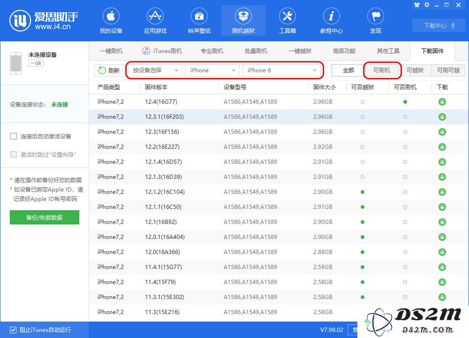Show 全部 (all) firmware filter
Screen dimensions: 469x338
pyautogui.click(x=348, y=70)
